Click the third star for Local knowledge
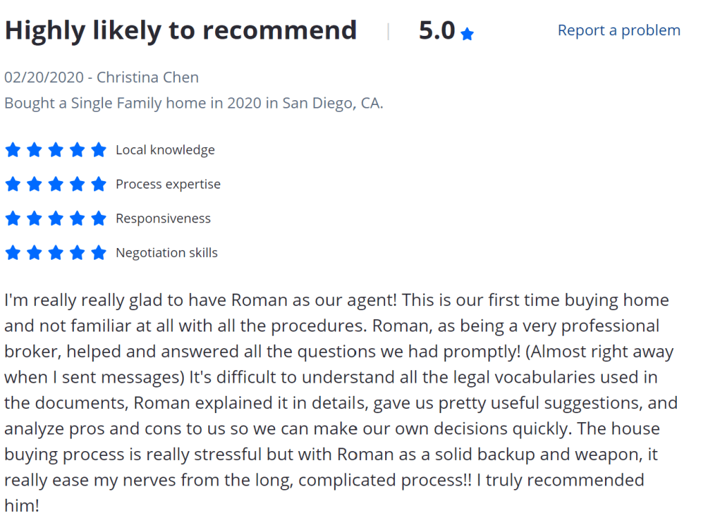 [x=56, y=150]
